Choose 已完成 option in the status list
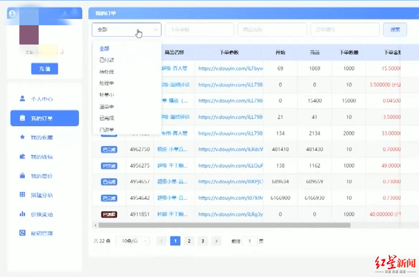This screenshot has width=419, height=277. [105, 118]
